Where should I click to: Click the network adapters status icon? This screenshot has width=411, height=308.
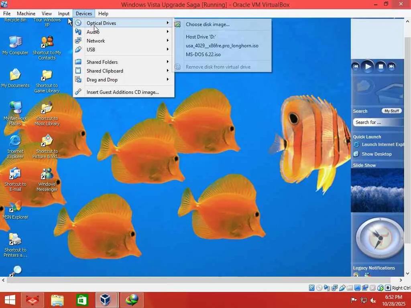[x=334, y=288]
